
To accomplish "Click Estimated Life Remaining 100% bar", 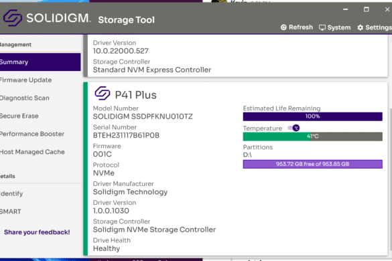I will (312, 116).
